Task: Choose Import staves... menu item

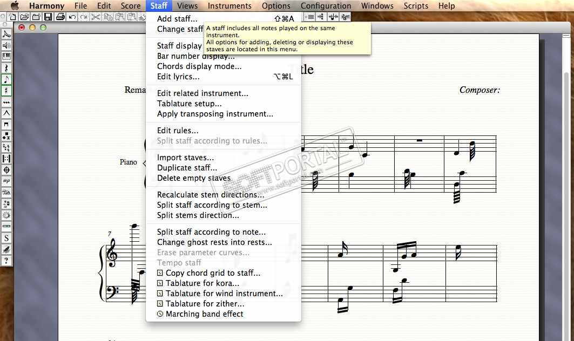Action: pyautogui.click(x=224, y=158)
